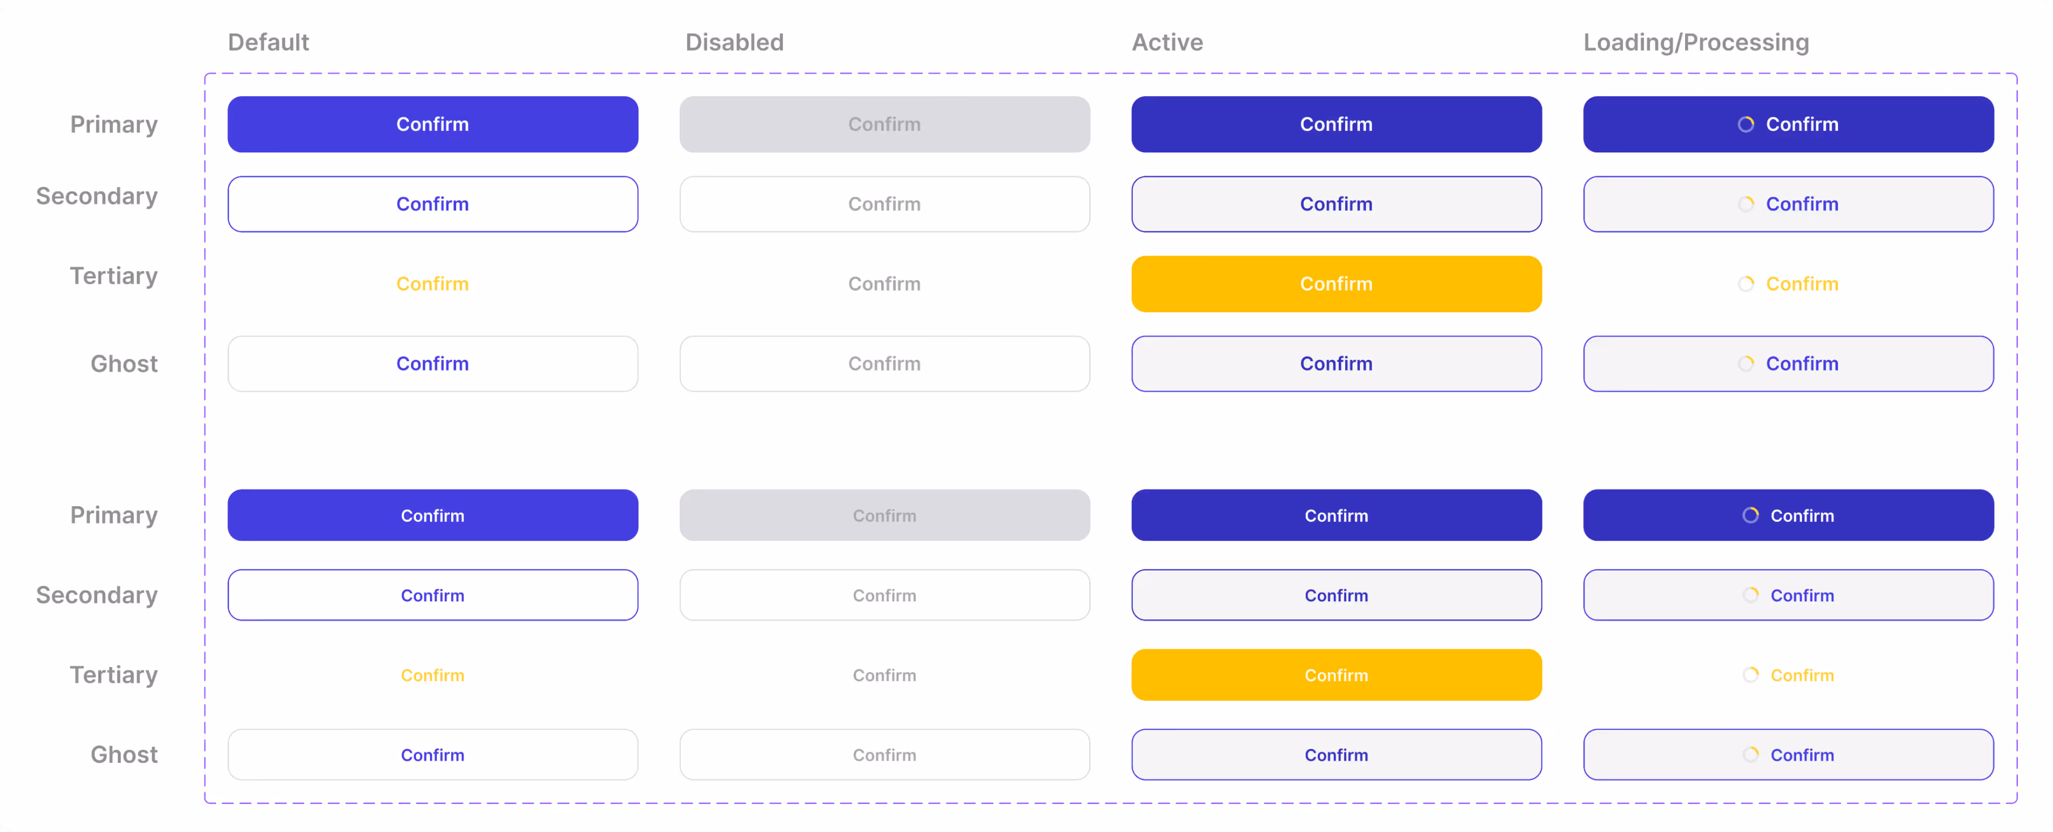Viewport: 2053px width, 832px height.
Task: Click the "Tertiary" row label of compact set
Action: click(114, 676)
